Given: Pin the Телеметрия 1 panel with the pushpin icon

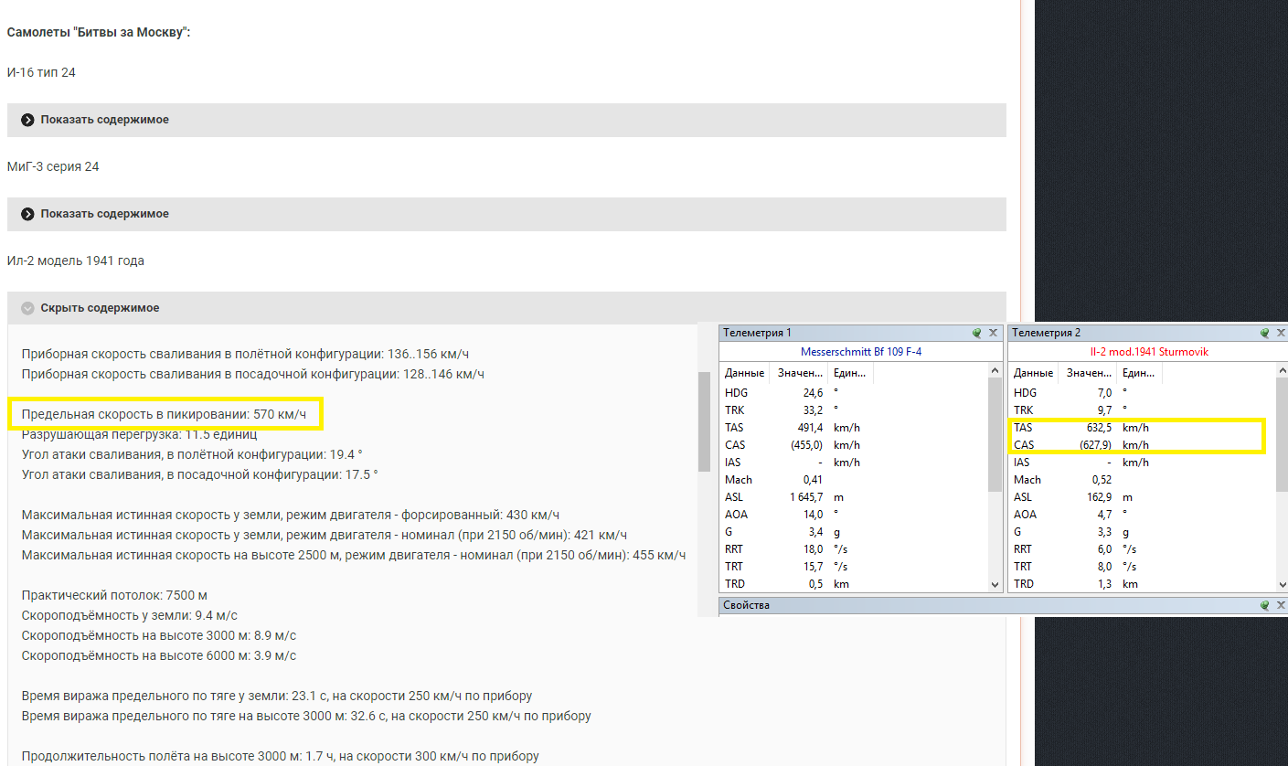Looking at the screenshot, I should coord(977,333).
